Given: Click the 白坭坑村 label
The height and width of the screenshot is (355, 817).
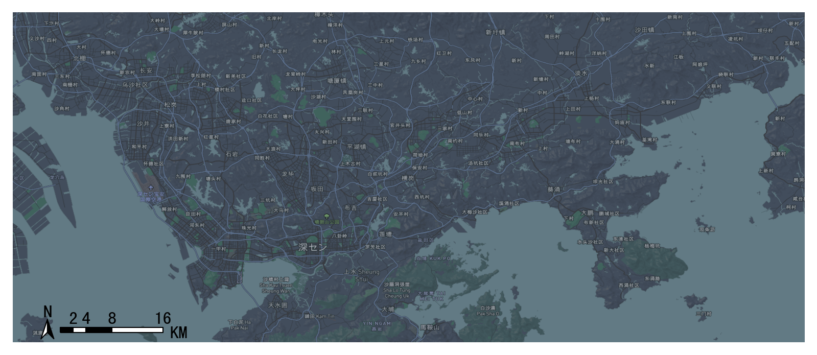Looking at the screenshot, I should (x=378, y=174).
